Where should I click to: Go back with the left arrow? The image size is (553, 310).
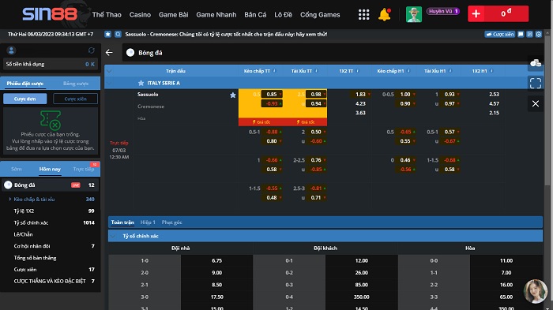[109, 53]
